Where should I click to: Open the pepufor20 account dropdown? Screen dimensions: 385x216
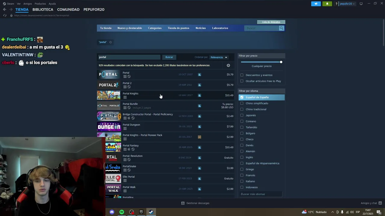347,4
